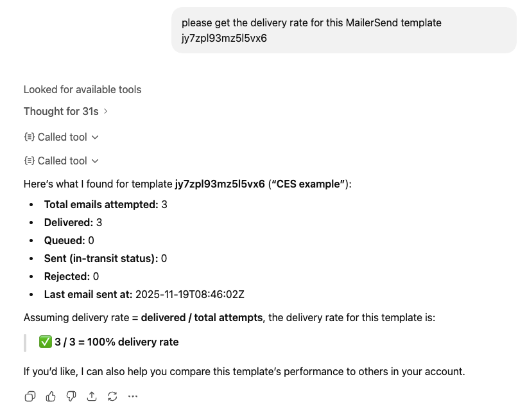
Task: Regenerate the response
Action: [x=112, y=396]
